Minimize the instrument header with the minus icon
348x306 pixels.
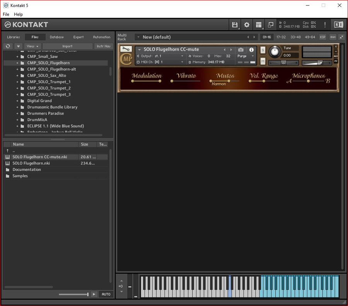click(336, 51)
